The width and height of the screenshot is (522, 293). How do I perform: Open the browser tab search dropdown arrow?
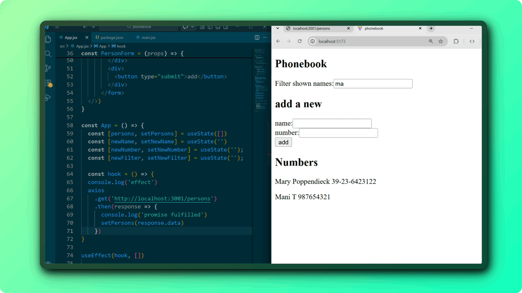coord(278,29)
